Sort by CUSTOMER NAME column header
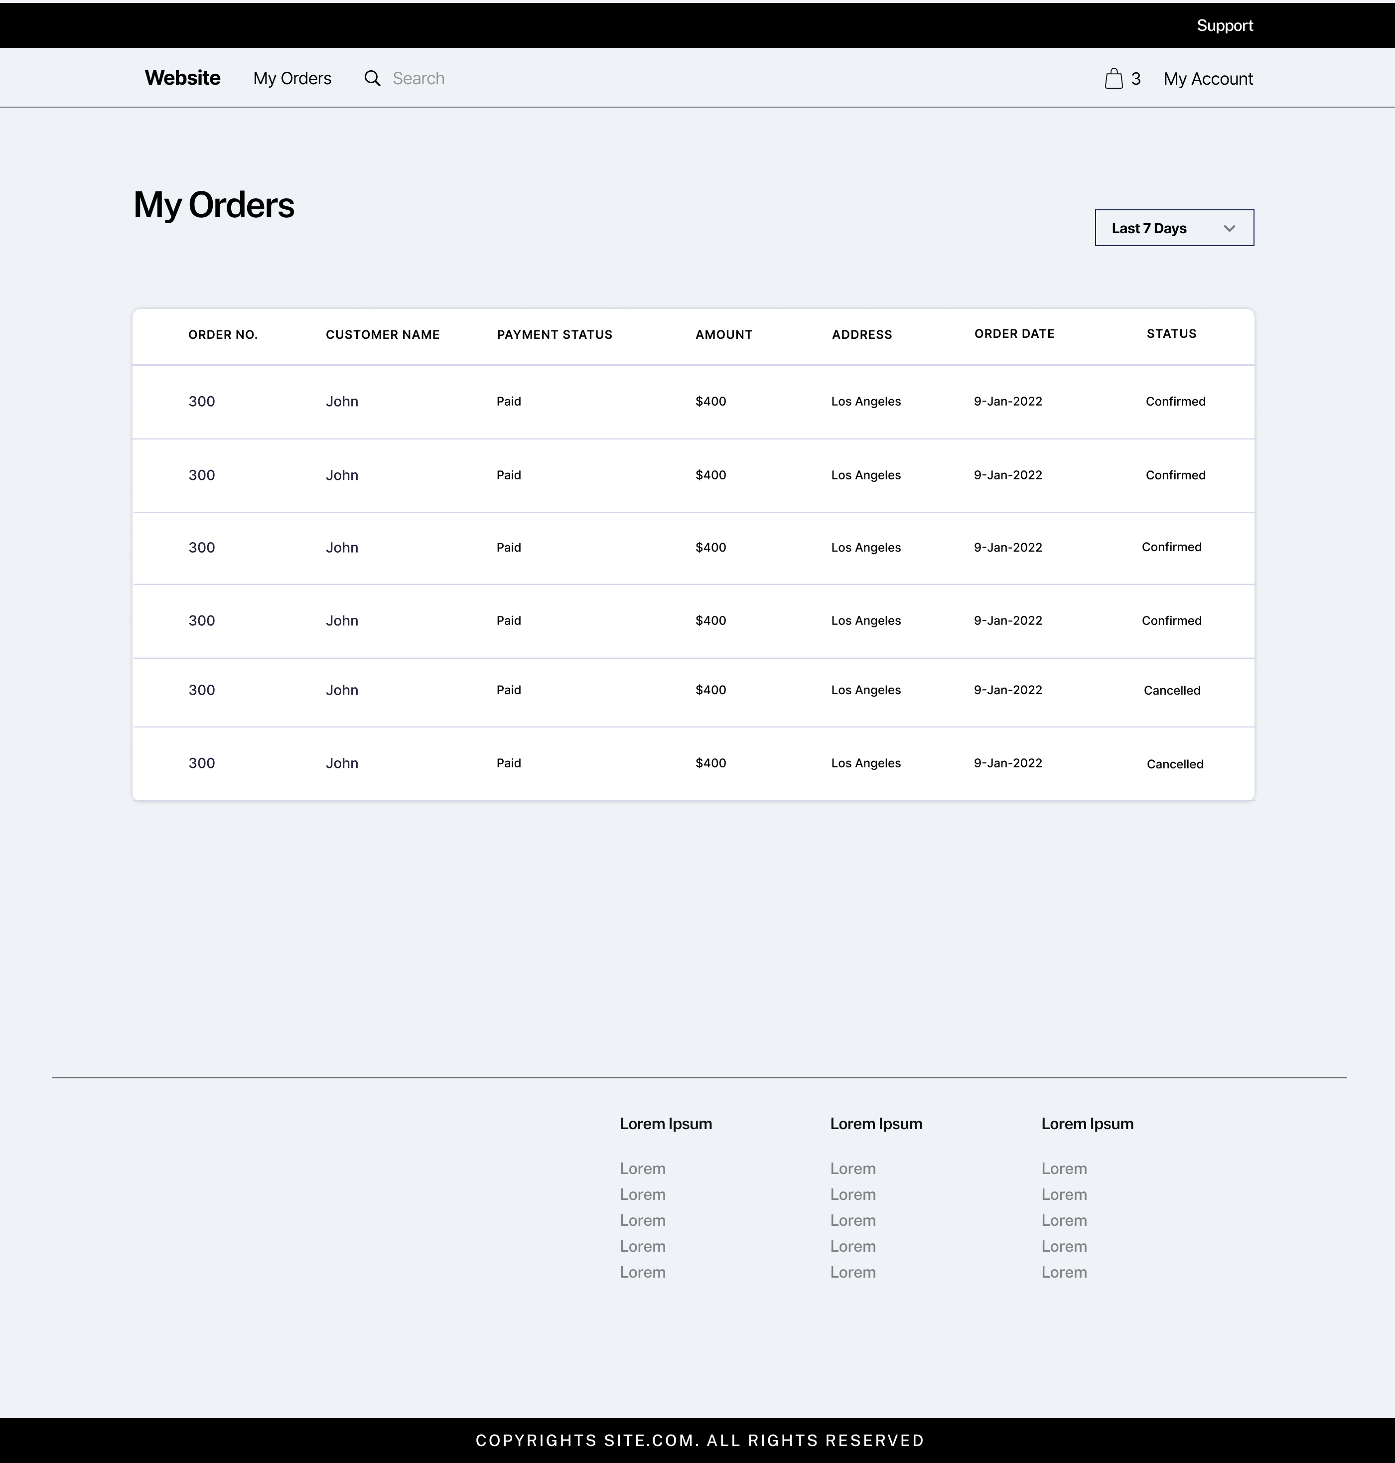The image size is (1395, 1463). click(x=382, y=335)
